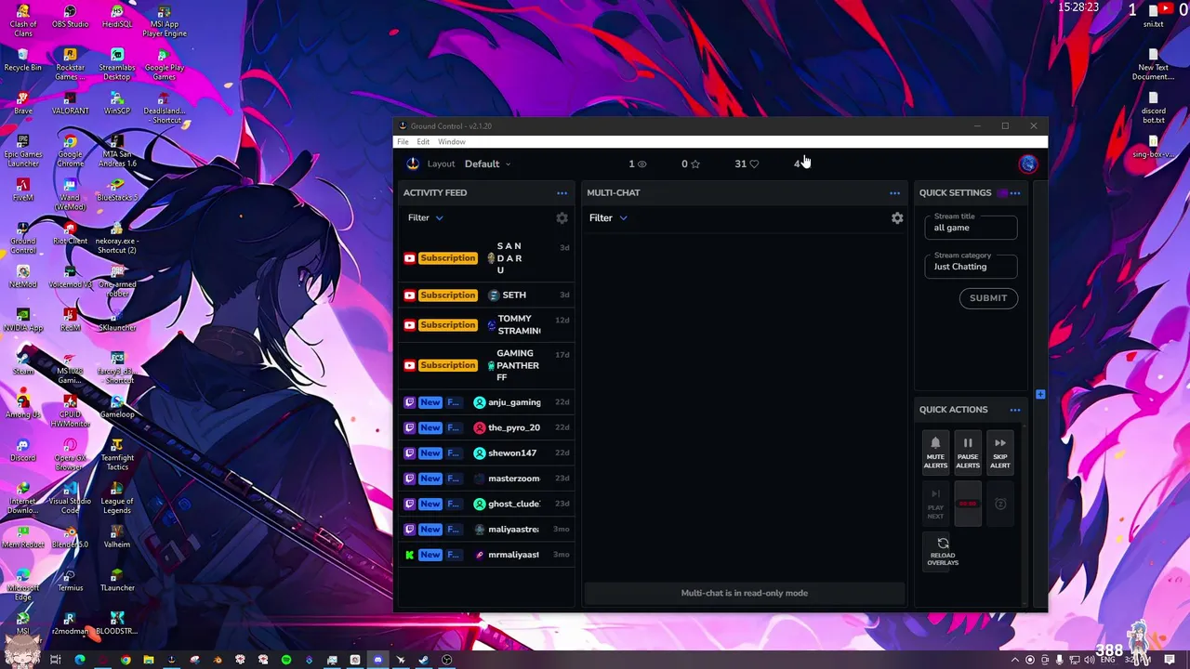
Task: Select the VALORANT desktop icon
Action: click(71, 104)
